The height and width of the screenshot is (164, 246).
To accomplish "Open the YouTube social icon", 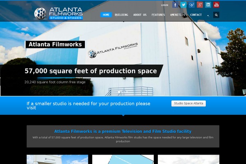I will [x=216, y=5].
